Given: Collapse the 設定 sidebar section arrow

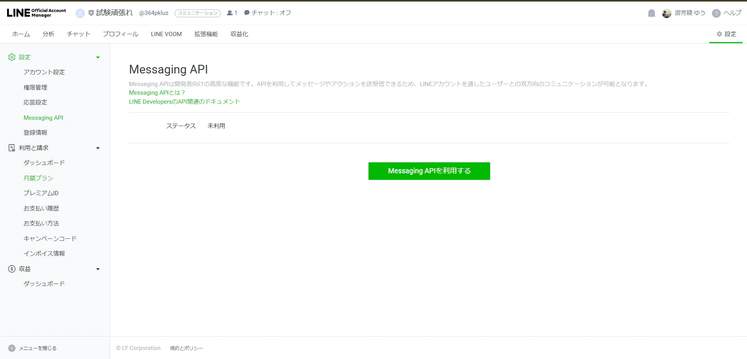Looking at the screenshot, I should point(98,58).
